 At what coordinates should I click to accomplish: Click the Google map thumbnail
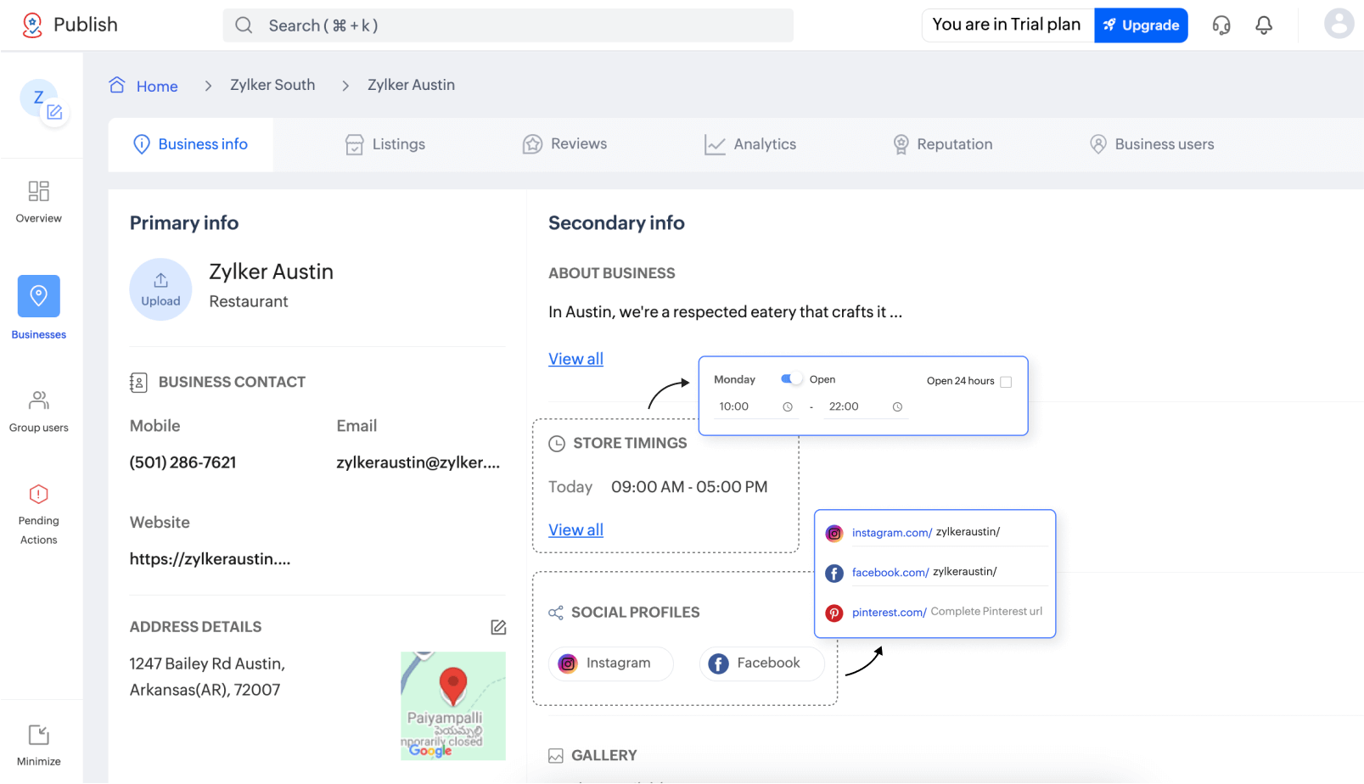coord(453,705)
